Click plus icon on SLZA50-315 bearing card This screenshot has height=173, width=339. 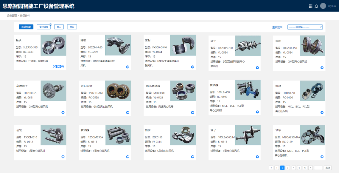pyautogui.click(x=62, y=67)
